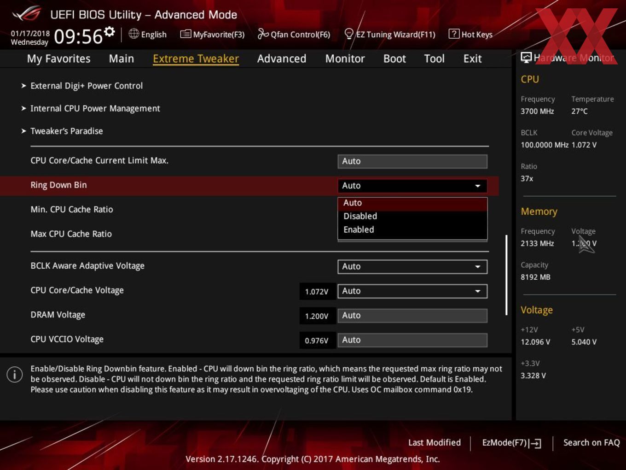Open BCLK Aware Adaptive Voltage dropdown
Image resolution: width=626 pixels, height=470 pixels.
coord(412,266)
